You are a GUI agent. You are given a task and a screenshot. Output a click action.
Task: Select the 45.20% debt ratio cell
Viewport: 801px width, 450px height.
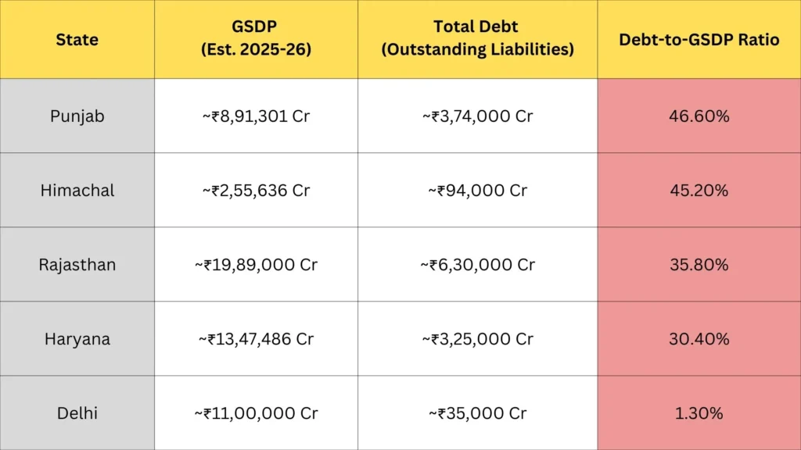(699, 191)
